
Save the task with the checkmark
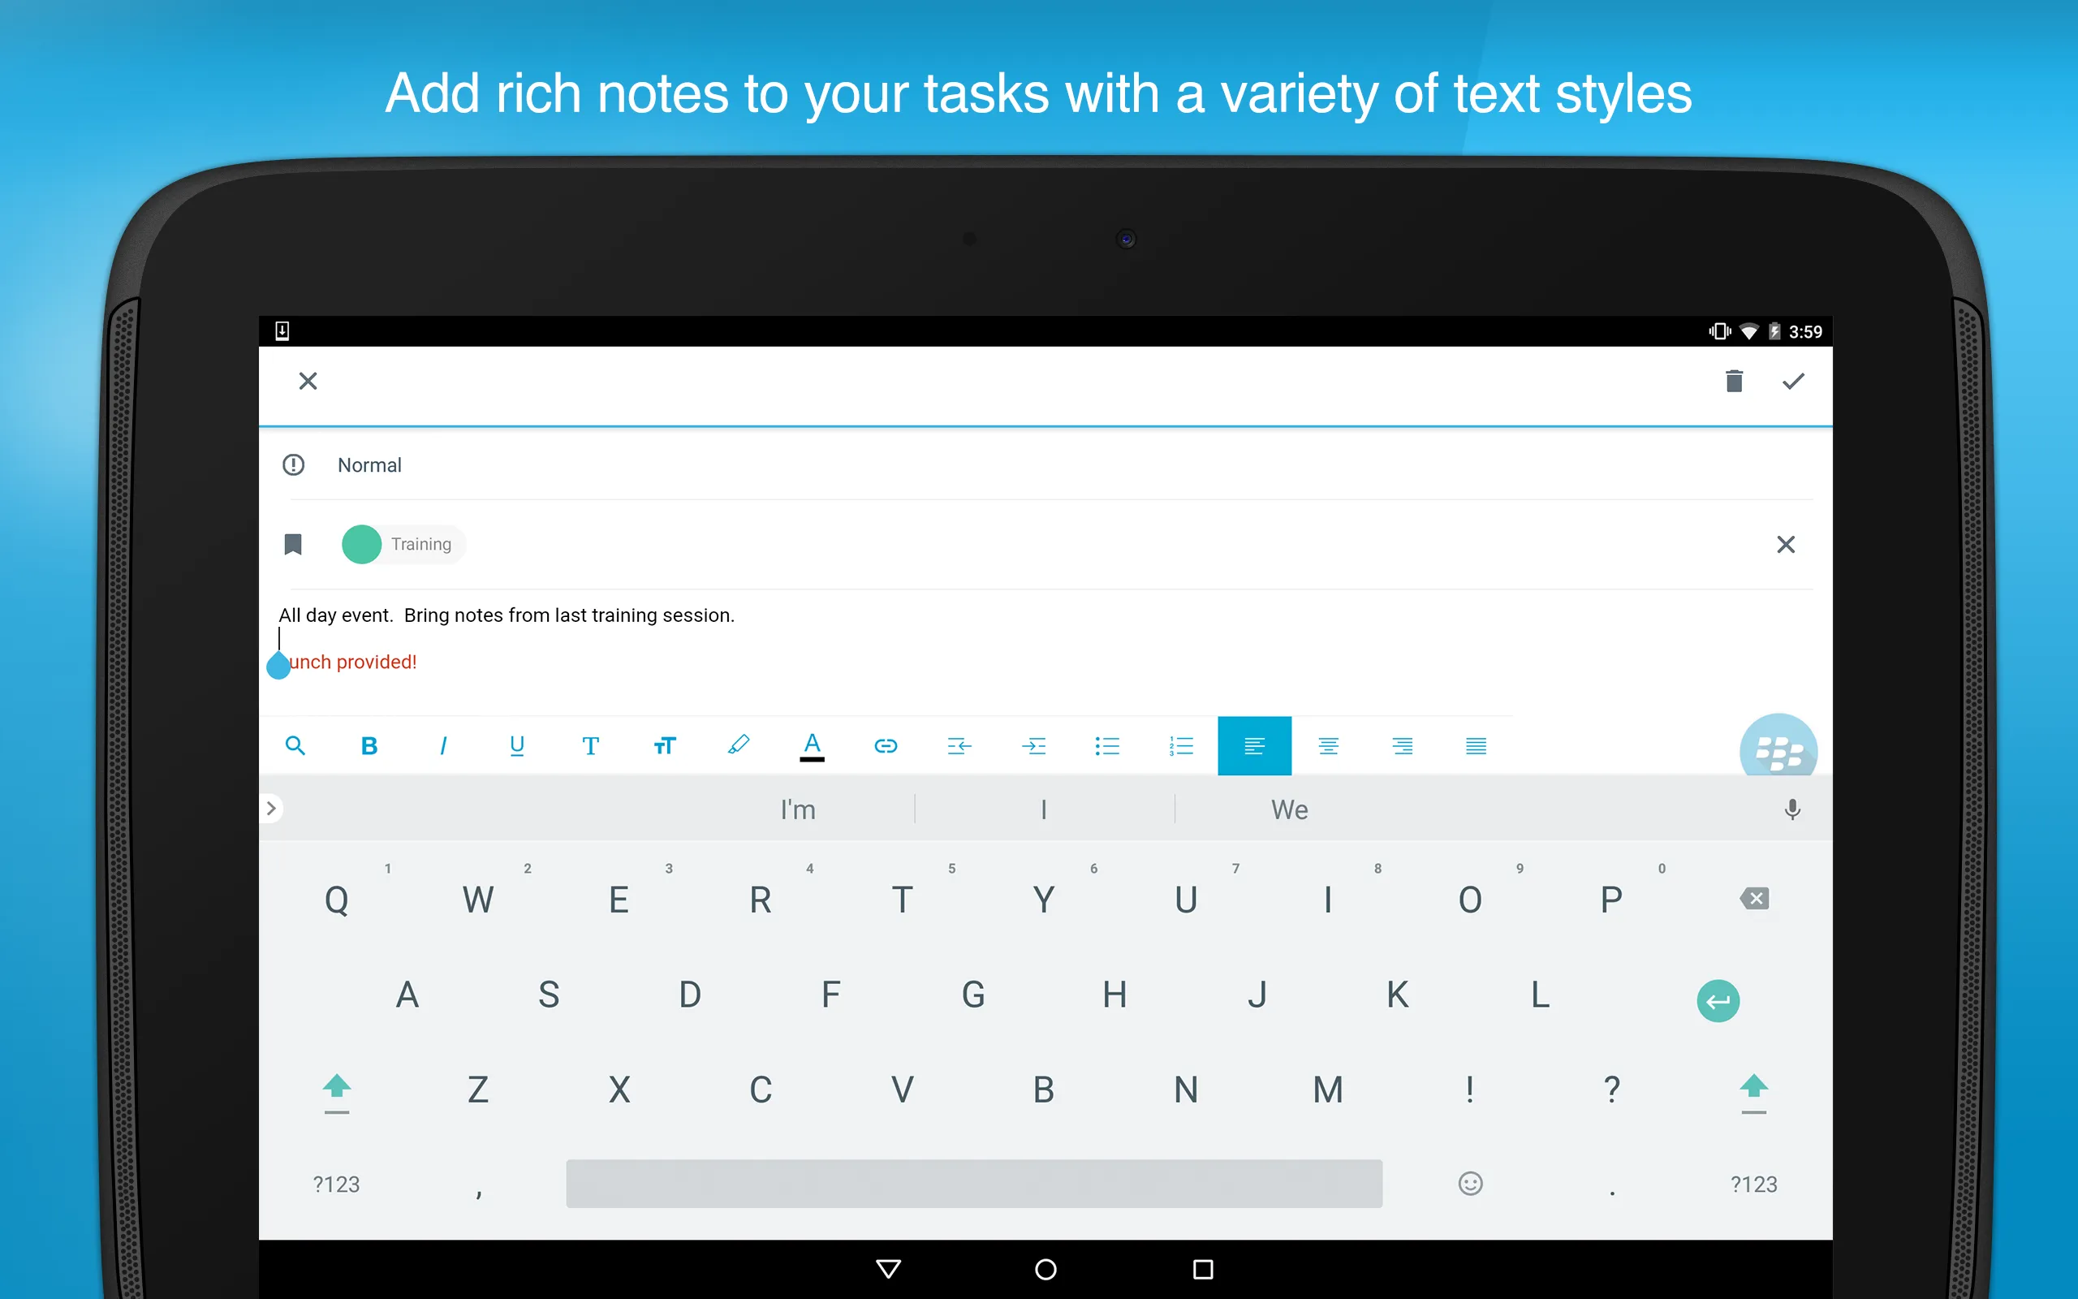[x=1793, y=381]
